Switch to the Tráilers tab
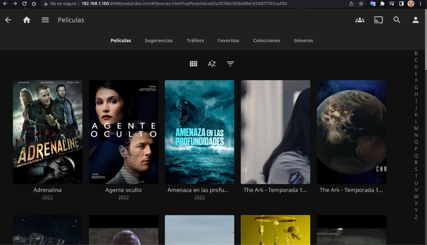427x245 pixels. tap(195, 40)
